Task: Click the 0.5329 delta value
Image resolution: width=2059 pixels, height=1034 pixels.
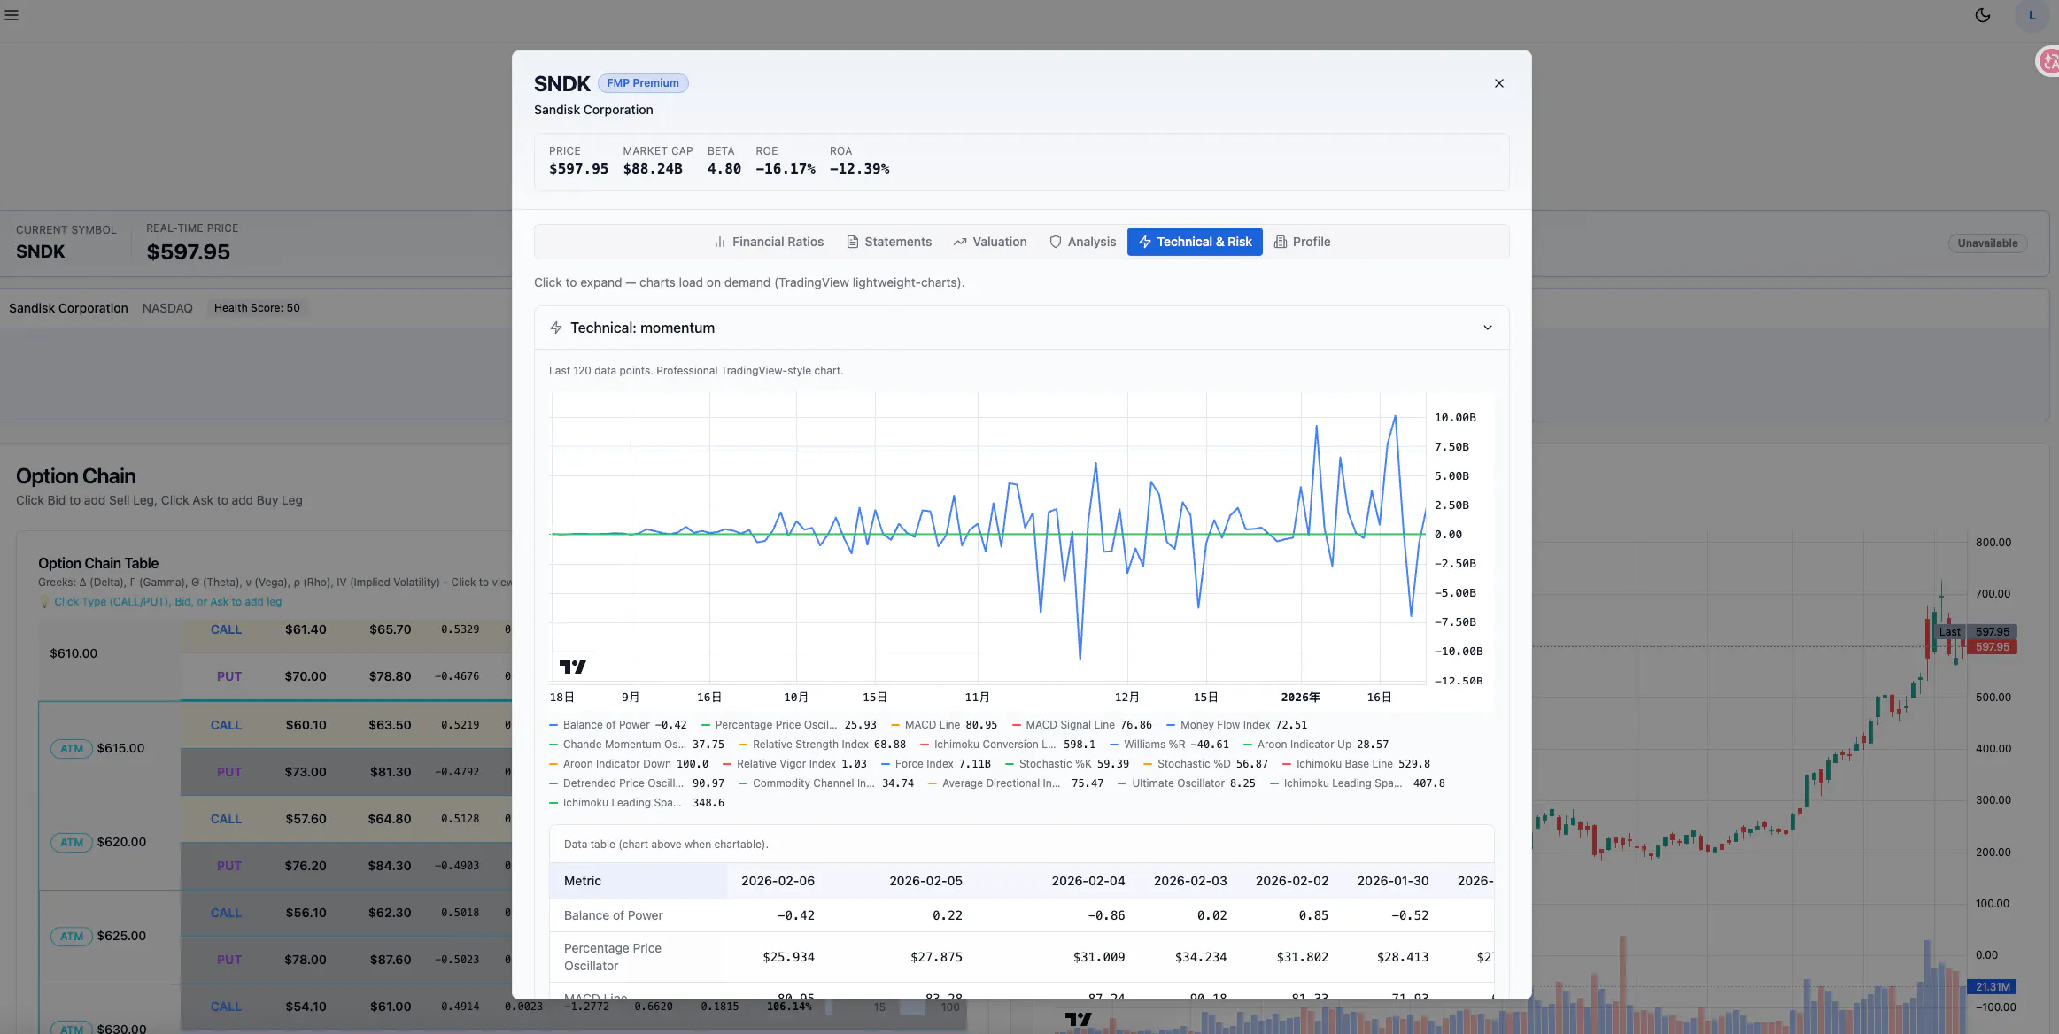Action: click(461, 629)
